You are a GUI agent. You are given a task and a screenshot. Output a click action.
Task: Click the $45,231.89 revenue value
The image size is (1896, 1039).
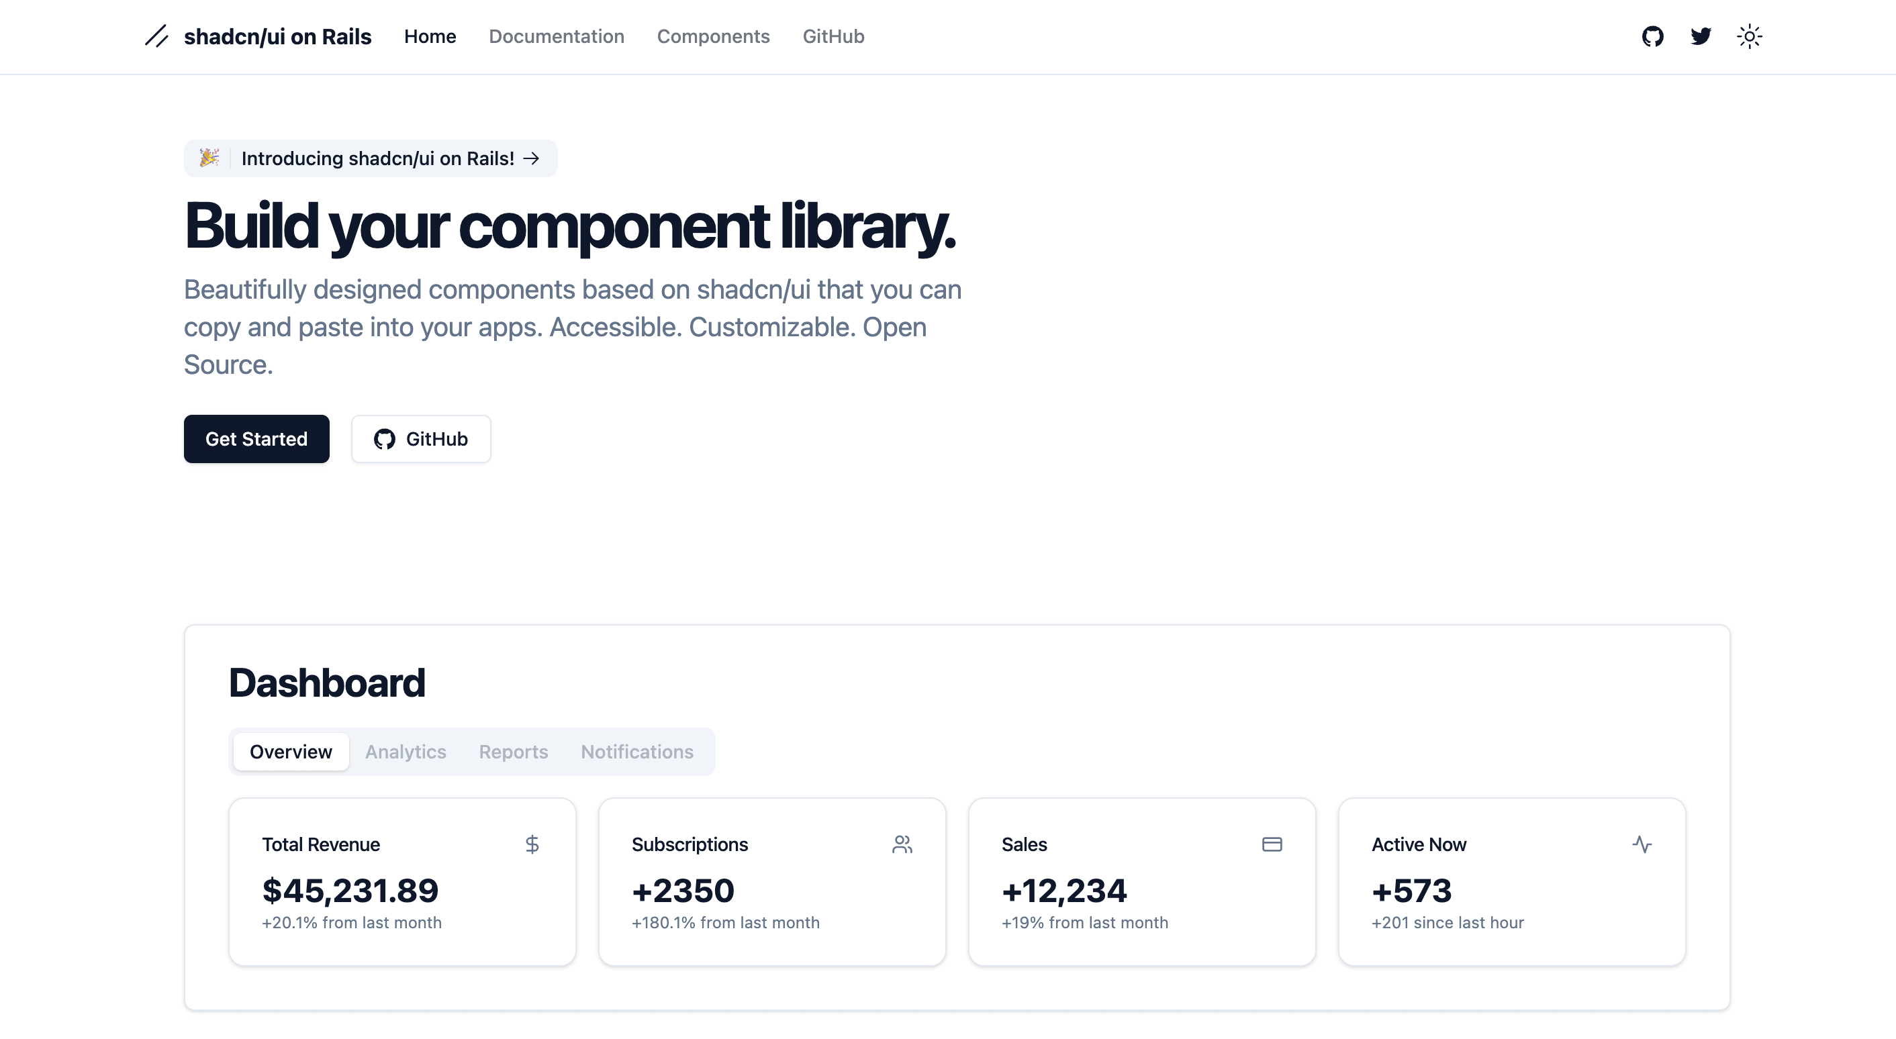pyautogui.click(x=350, y=891)
